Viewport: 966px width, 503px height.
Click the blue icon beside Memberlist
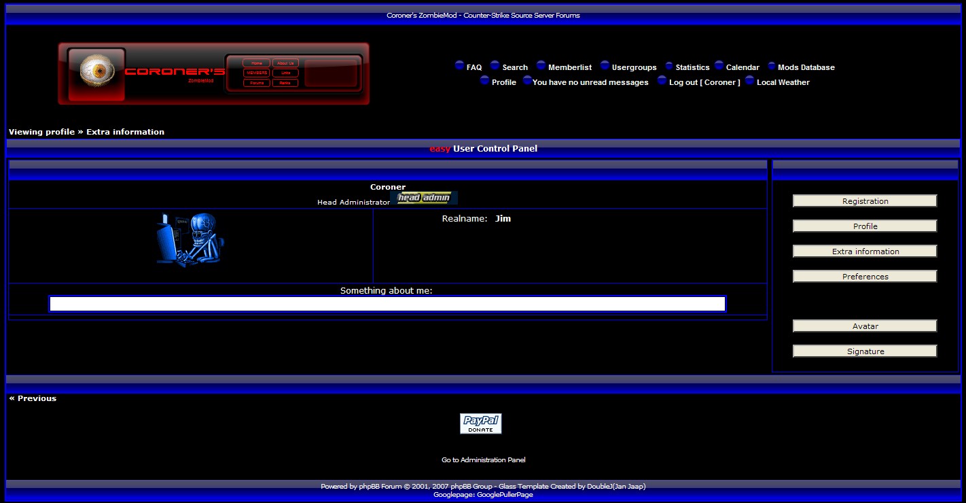tap(541, 66)
